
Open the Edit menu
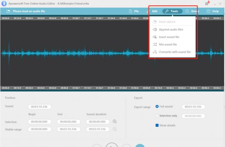[152, 11]
